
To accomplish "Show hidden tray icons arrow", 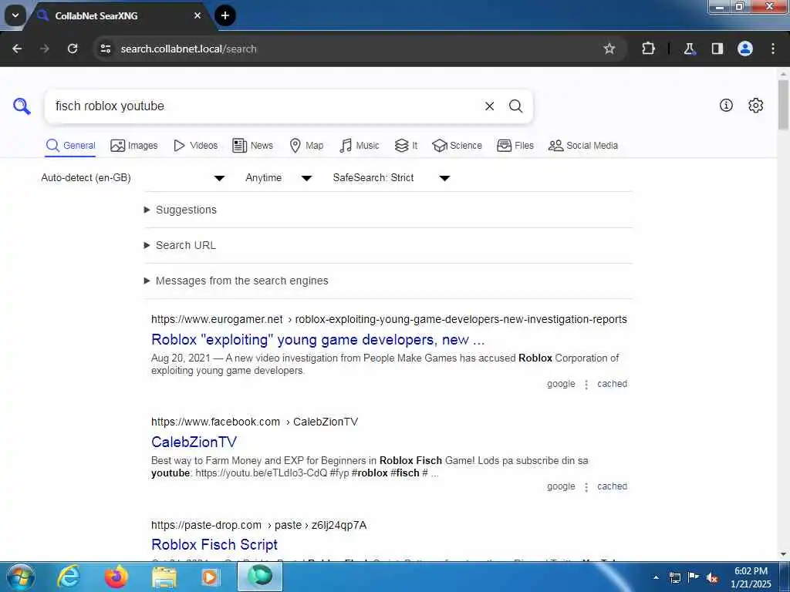I will point(656,577).
